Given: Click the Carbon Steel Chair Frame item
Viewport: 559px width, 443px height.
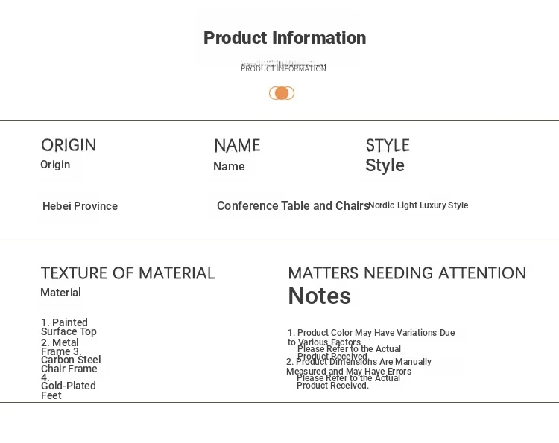Looking at the screenshot, I should (x=71, y=364).
